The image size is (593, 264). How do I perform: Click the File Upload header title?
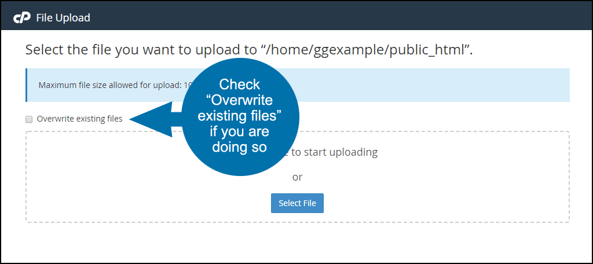point(63,18)
